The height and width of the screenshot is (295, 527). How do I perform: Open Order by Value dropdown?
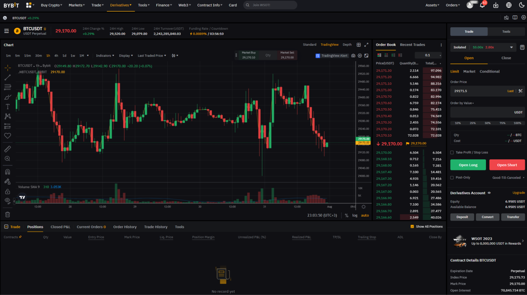tap(462, 103)
